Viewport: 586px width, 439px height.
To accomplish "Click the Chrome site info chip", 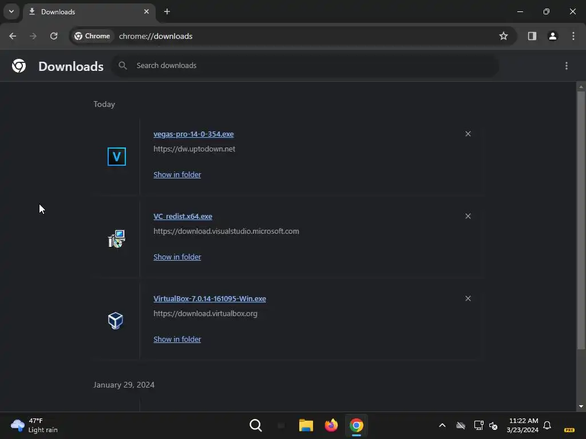I will 92,36.
